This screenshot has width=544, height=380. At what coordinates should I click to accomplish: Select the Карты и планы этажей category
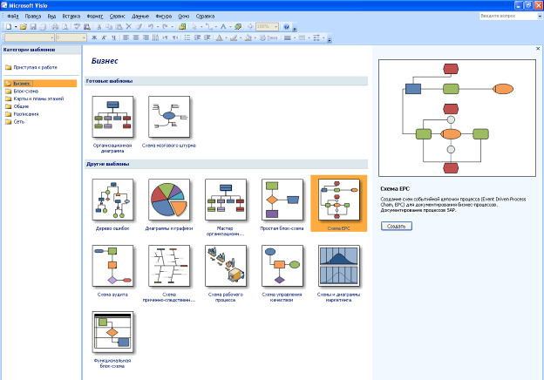34,98
